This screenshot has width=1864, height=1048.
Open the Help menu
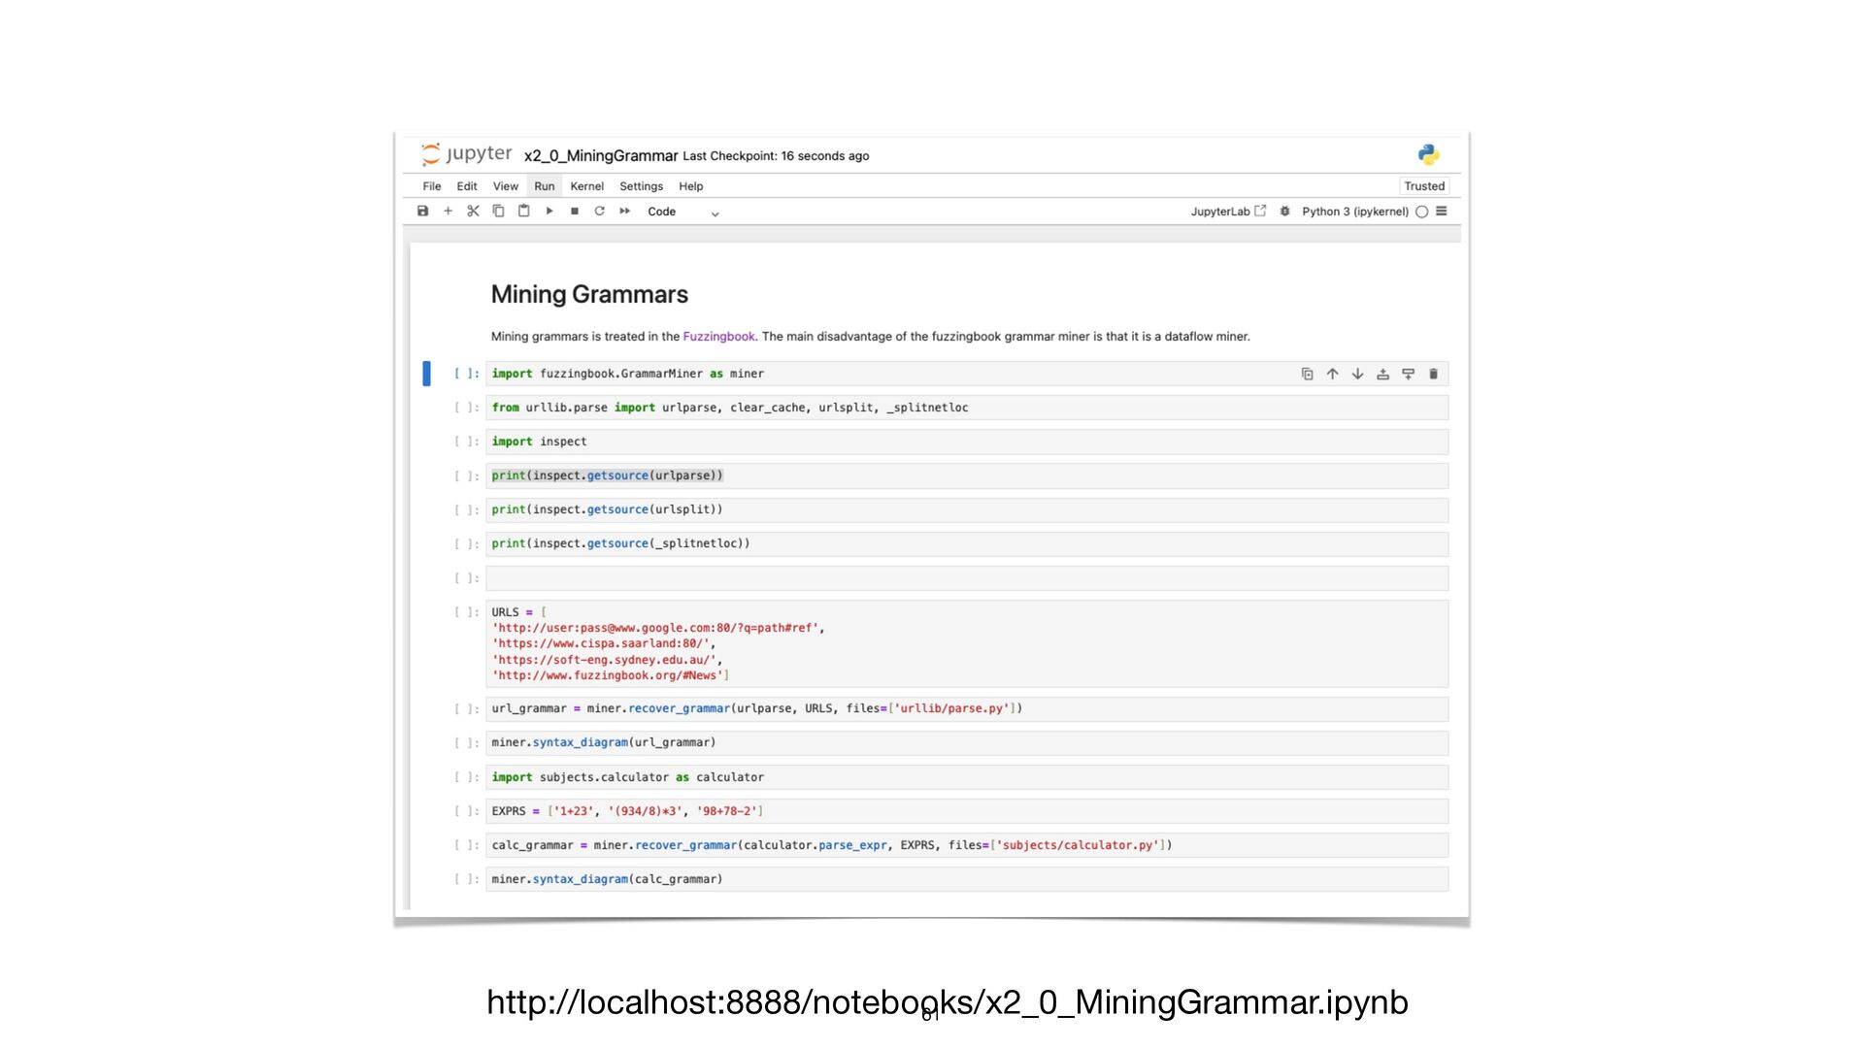691,186
